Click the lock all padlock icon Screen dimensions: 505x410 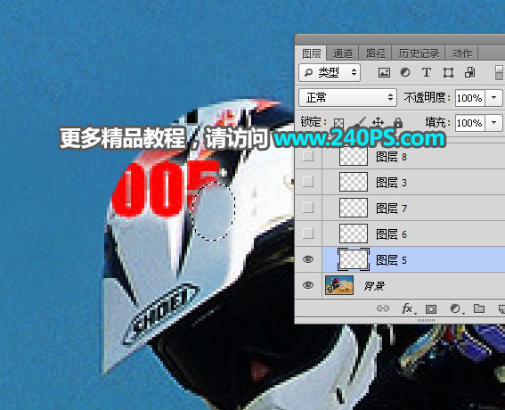398,122
